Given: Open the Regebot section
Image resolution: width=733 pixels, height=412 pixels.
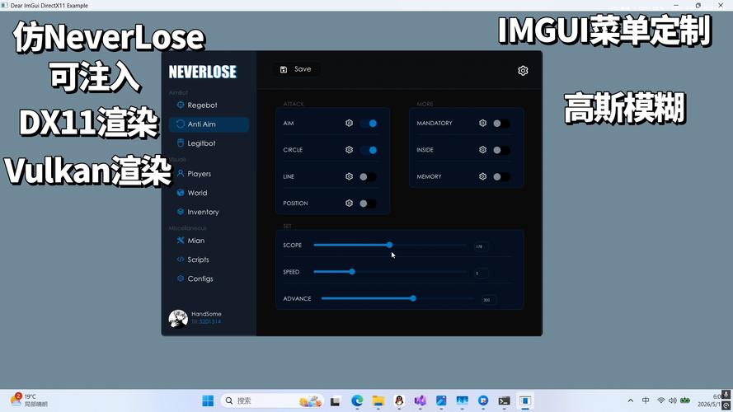Looking at the screenshot, I should pos(209,105).
